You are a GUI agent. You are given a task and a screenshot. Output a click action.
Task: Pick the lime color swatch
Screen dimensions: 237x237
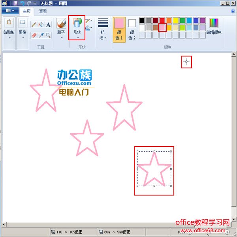tap(182, 28)
